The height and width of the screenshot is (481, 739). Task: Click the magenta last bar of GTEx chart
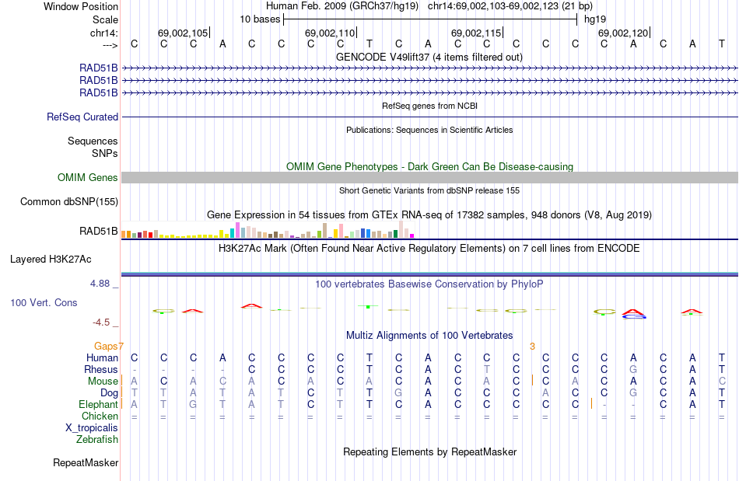point(412,235)
